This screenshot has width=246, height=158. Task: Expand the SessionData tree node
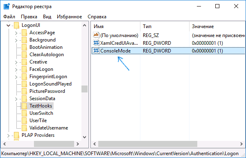[x=16, y=99]
